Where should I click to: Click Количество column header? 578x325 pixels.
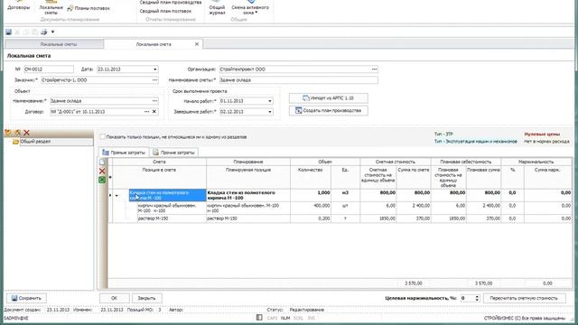(x=311, y=177)
